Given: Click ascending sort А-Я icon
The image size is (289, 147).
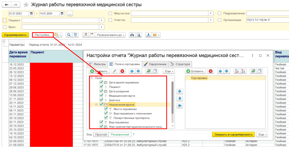Looking at the screenshot, I should click(237, 71).
